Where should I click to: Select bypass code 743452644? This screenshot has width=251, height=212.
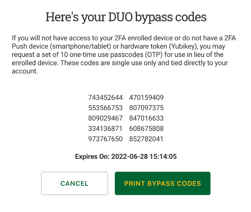point(105,98)
